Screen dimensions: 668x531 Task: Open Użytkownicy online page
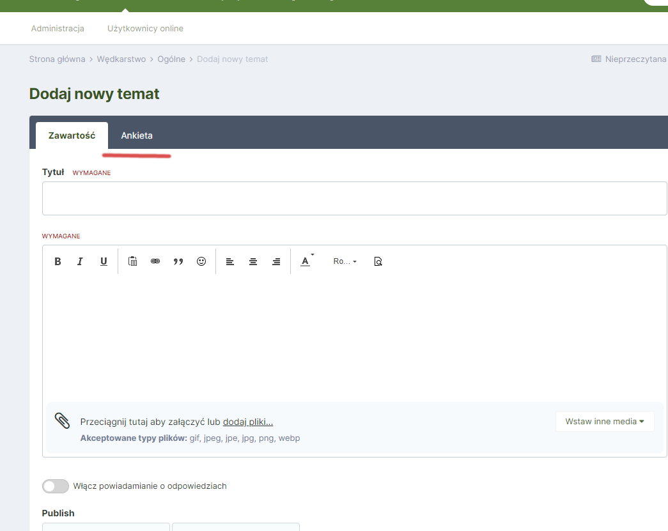(145, 29)
